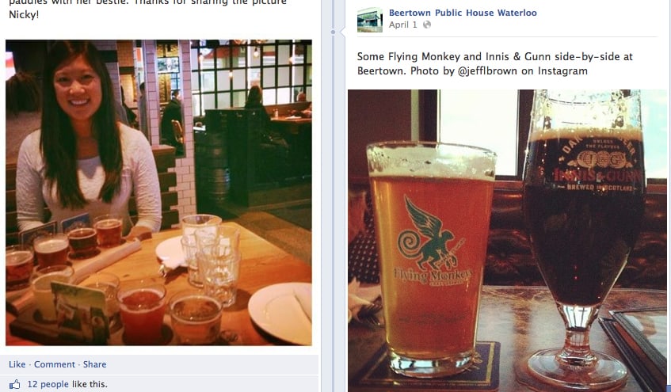
Task: Open the photo of woman with beer paddles
Action: [x=158, y=192]
